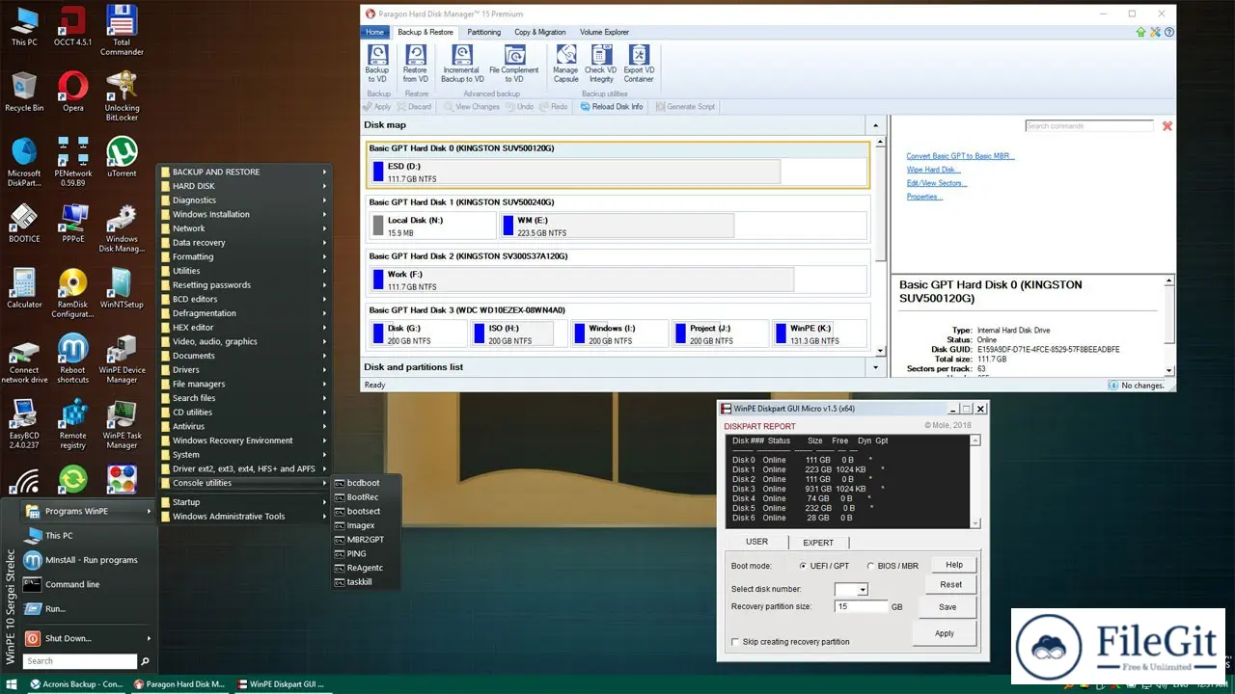This screenshot has width=1235, height=694.
Task: Launch Unlocking BitLocker shortcut
Action: [x=122, y=95]
